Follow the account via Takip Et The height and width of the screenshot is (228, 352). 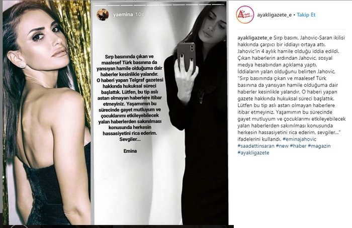[306, 15]
